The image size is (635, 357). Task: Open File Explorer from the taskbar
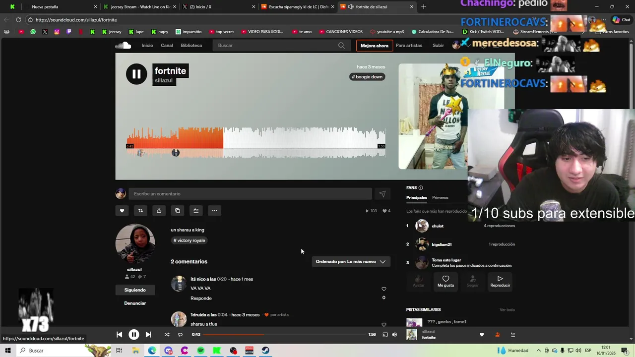click(x=135, y=351)
